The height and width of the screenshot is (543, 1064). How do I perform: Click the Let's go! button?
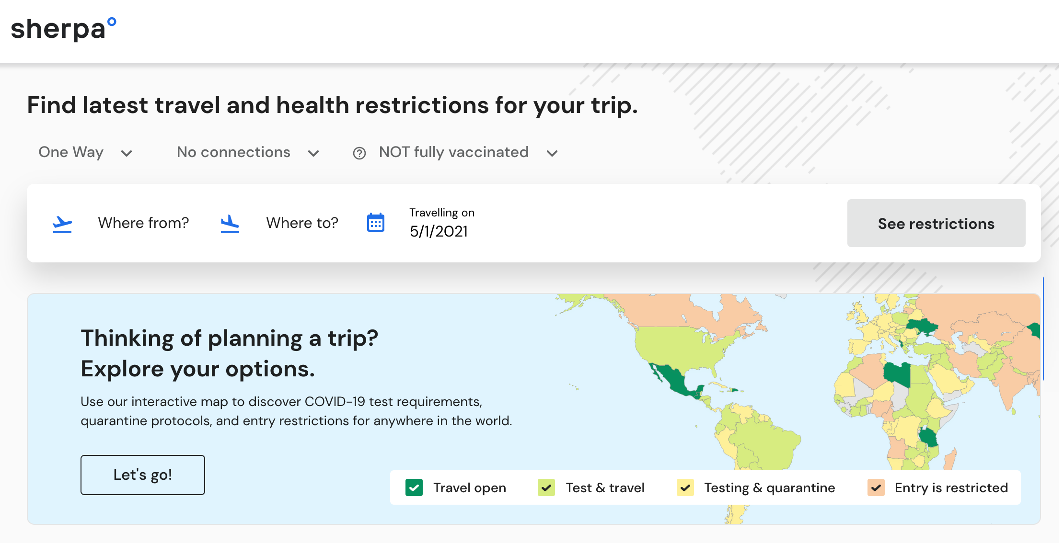point(143,475)
